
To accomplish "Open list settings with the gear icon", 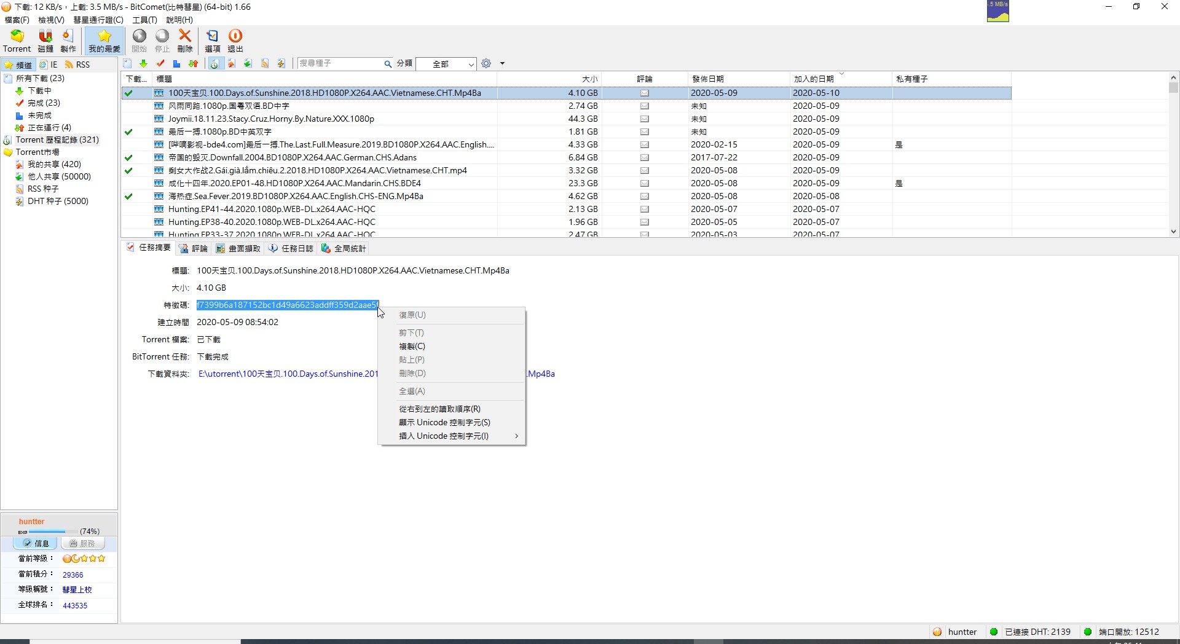I will (x=486, y=63).
